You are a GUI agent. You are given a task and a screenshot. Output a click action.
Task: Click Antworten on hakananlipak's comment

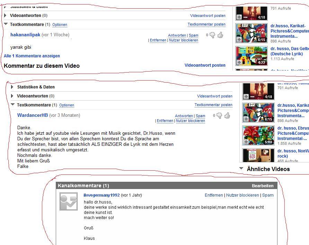(177, 35)
